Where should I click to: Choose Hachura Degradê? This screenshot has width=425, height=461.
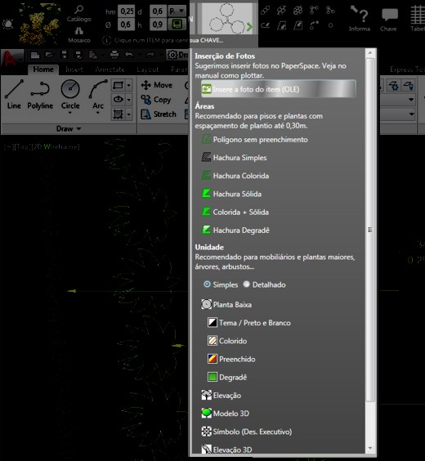click(x=235, y=230)
